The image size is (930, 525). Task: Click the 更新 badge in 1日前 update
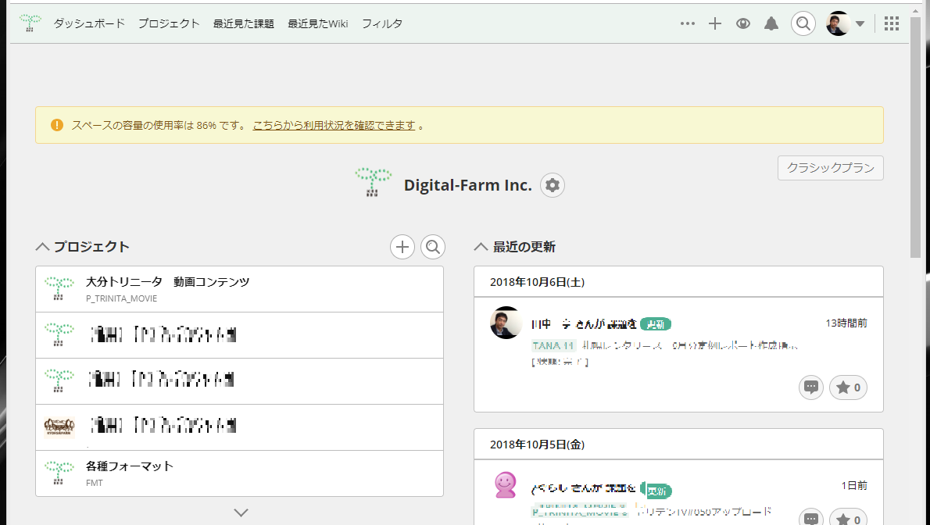tap(656, 491)
